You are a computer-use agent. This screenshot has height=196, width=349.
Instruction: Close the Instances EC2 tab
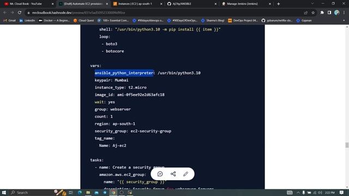click(161, 4)
